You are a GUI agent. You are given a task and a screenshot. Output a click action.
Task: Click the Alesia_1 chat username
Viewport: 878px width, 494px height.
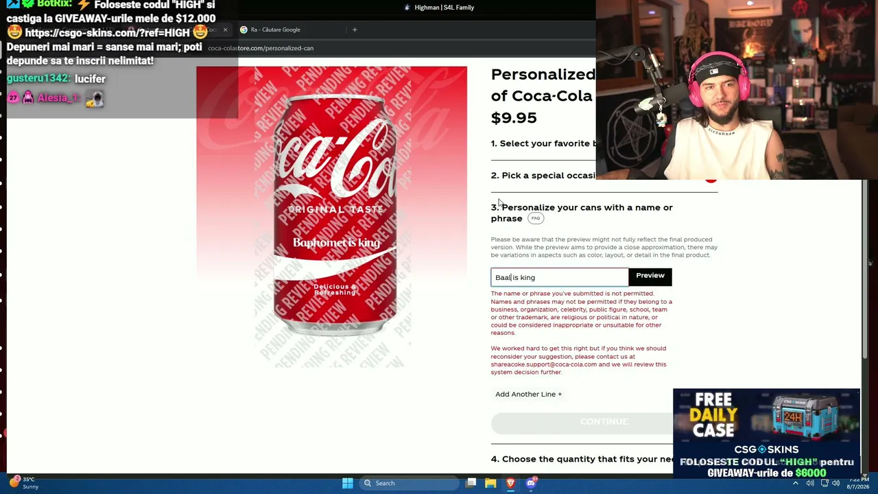point(58,98)
